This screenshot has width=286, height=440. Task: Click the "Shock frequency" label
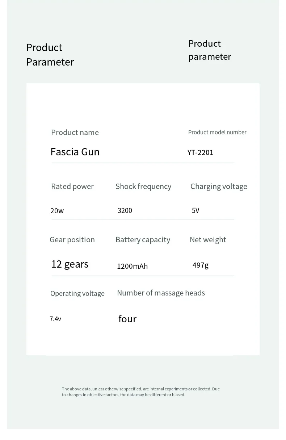[143, 187]
